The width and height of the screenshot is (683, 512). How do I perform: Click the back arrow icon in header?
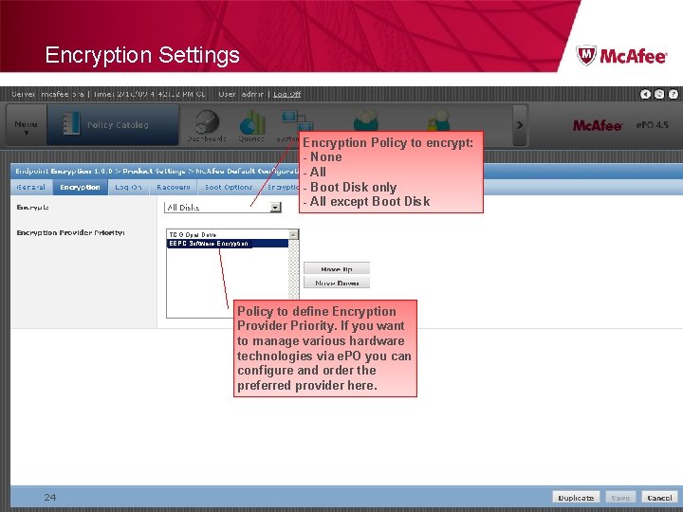(645, 94)
